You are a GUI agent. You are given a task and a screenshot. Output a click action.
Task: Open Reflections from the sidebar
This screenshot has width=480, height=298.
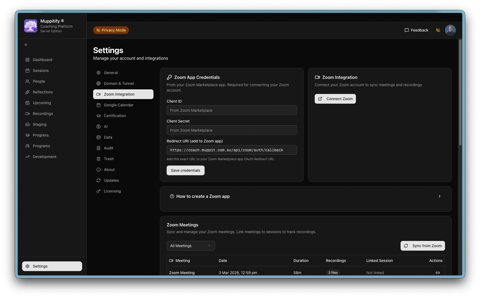coord(43,92)
